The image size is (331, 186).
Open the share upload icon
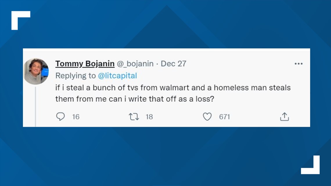pyautogui.click(x=284, y=117)
